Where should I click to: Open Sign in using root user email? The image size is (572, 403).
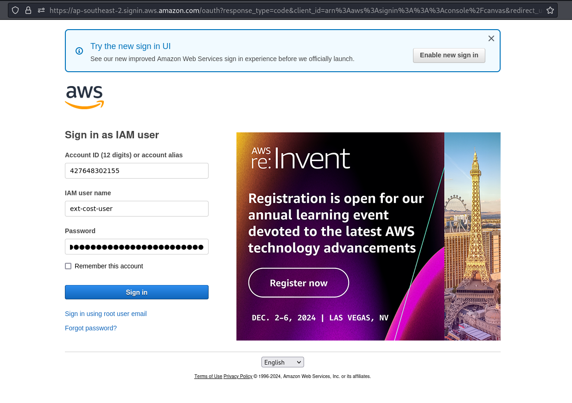[x=106, y=314]
